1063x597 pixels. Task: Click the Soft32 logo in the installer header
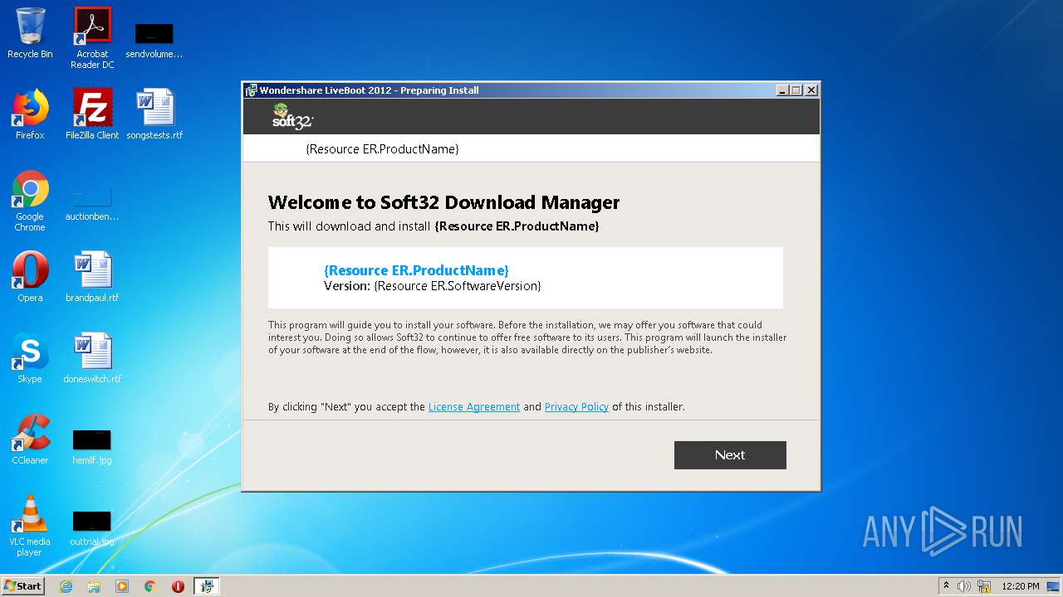pyautogui.click(x=292, y=116)
